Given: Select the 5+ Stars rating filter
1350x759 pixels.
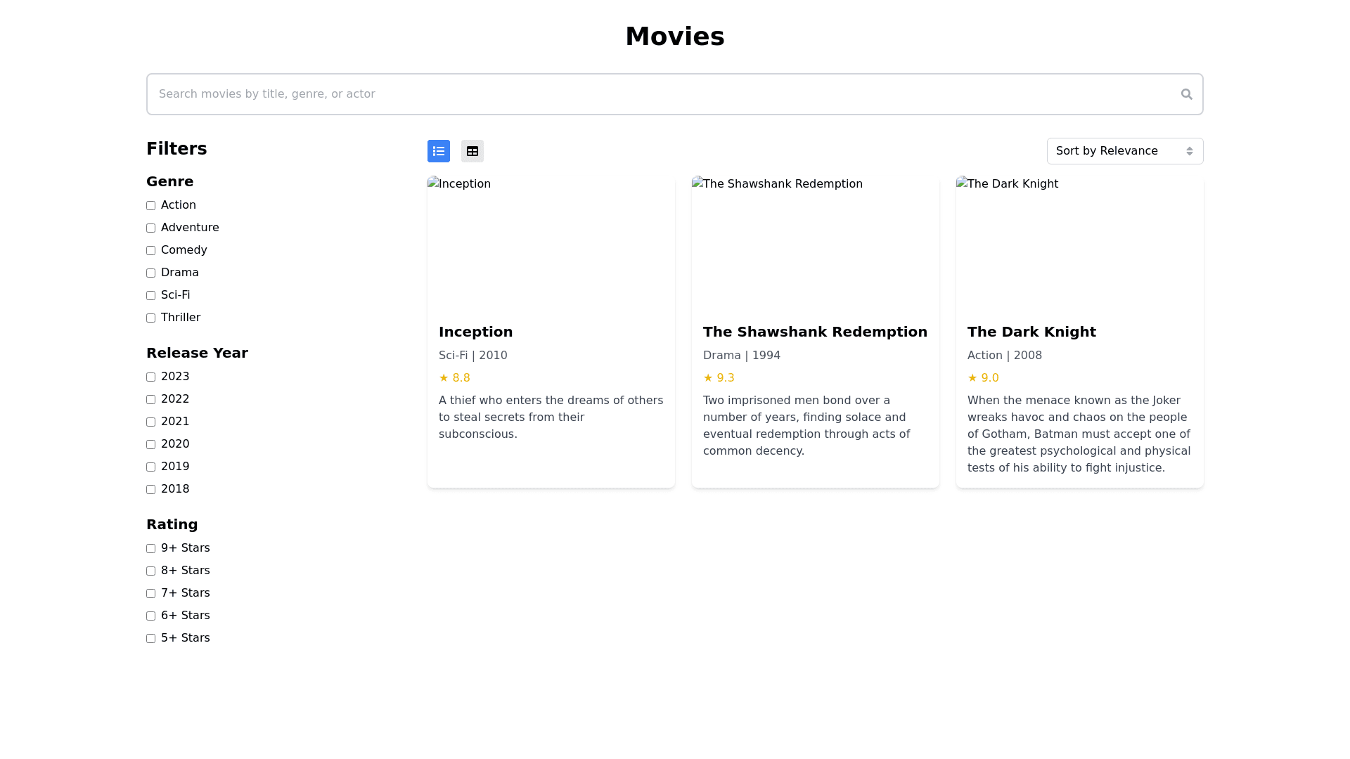Looking at the screenshot, I should pos(151,639).
